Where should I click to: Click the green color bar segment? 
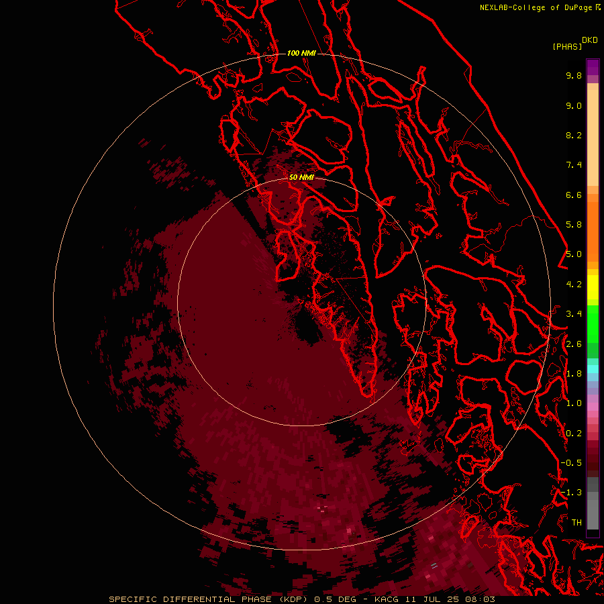click(x=593, y=324)
